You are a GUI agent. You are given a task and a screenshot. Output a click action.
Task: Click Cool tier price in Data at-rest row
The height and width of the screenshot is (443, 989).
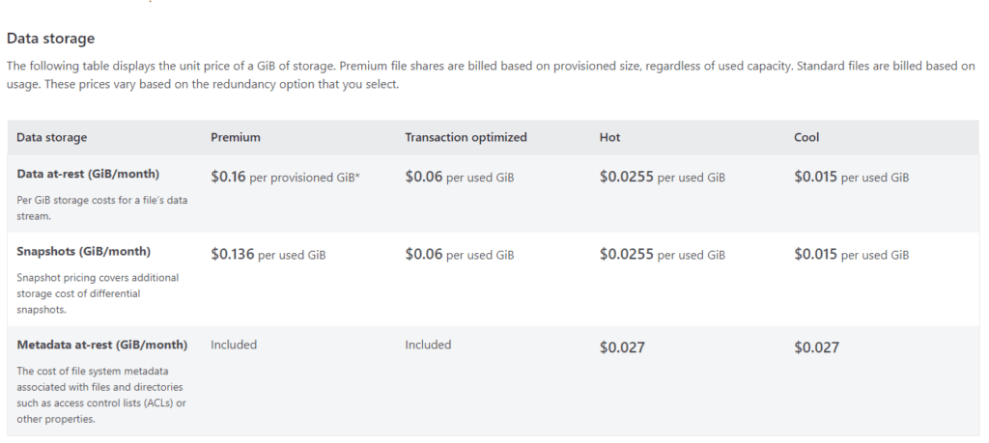click(x=851, y=178)
